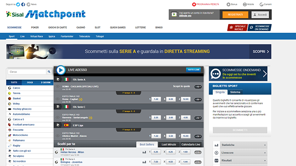
Task: Select Volley ball icon
Action: (x=10, y=104)
